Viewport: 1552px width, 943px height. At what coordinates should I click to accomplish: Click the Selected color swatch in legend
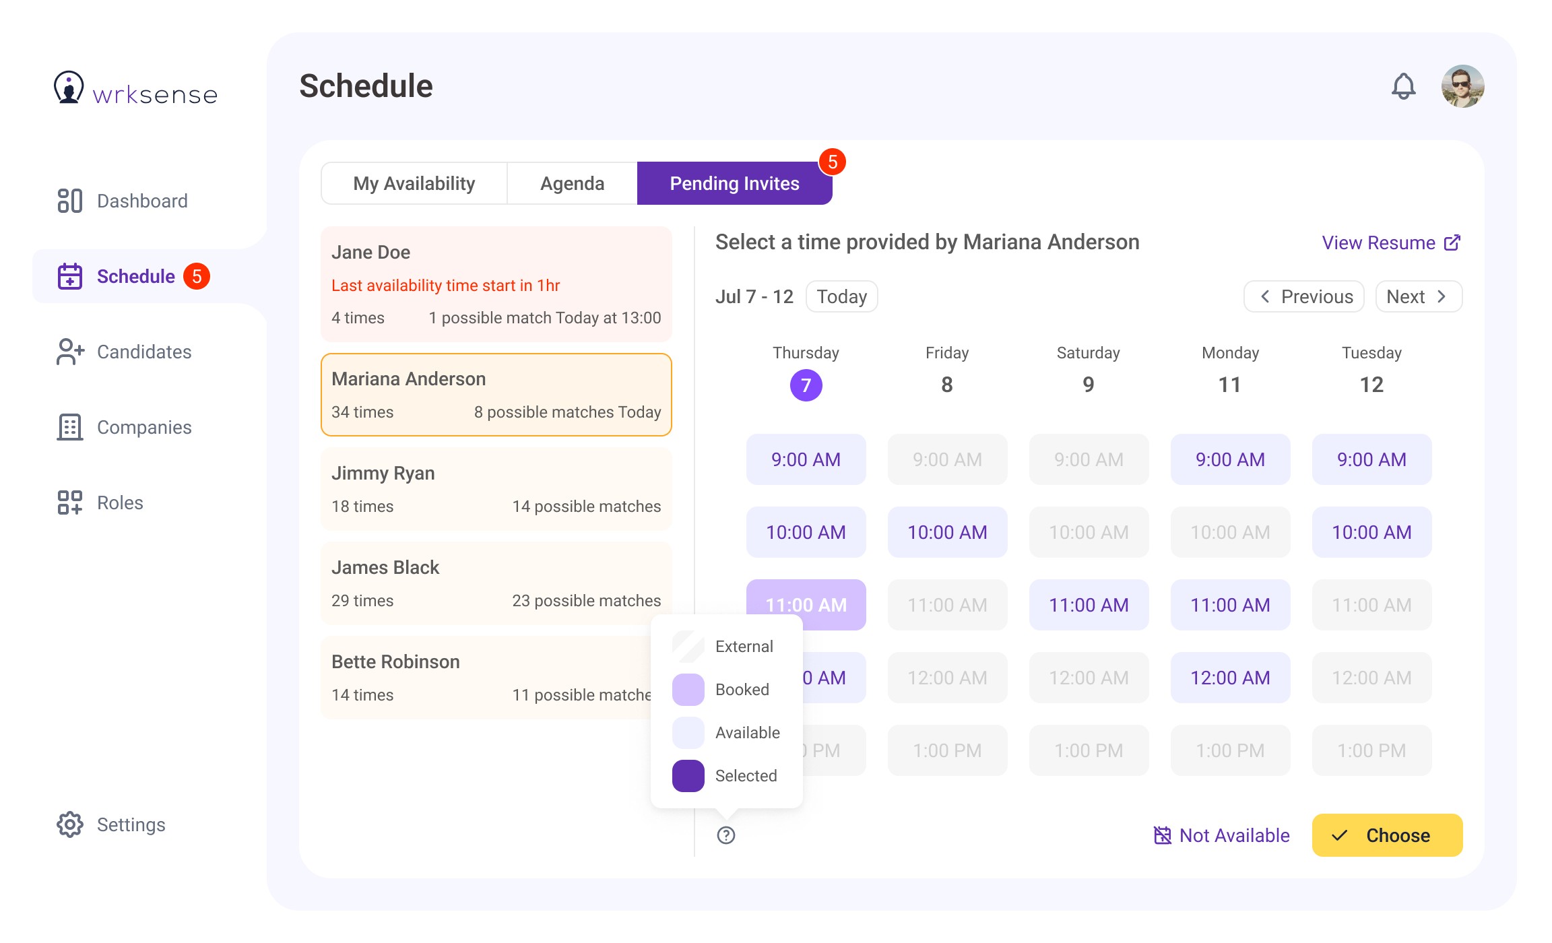[x=688, y=776]
